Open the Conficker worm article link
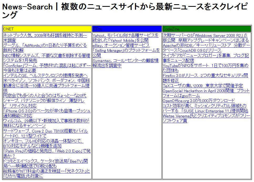The width and height of the screenshot is (254, 182). 47,68
